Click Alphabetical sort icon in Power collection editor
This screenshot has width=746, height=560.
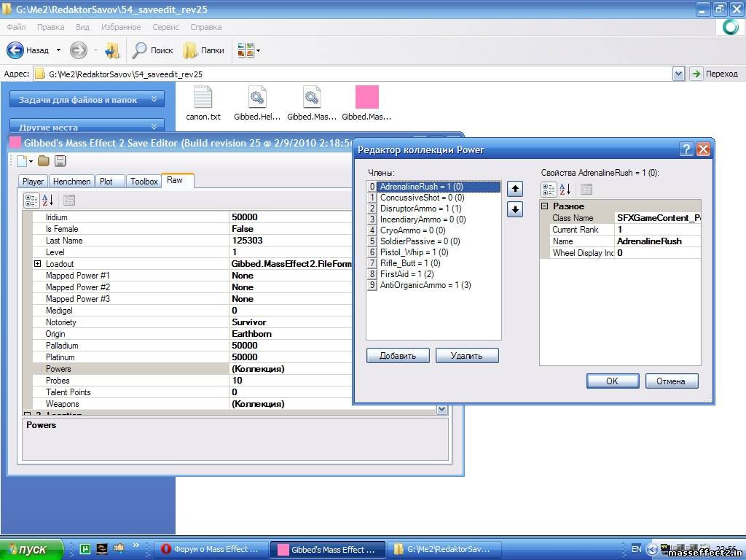pos(565,190)
